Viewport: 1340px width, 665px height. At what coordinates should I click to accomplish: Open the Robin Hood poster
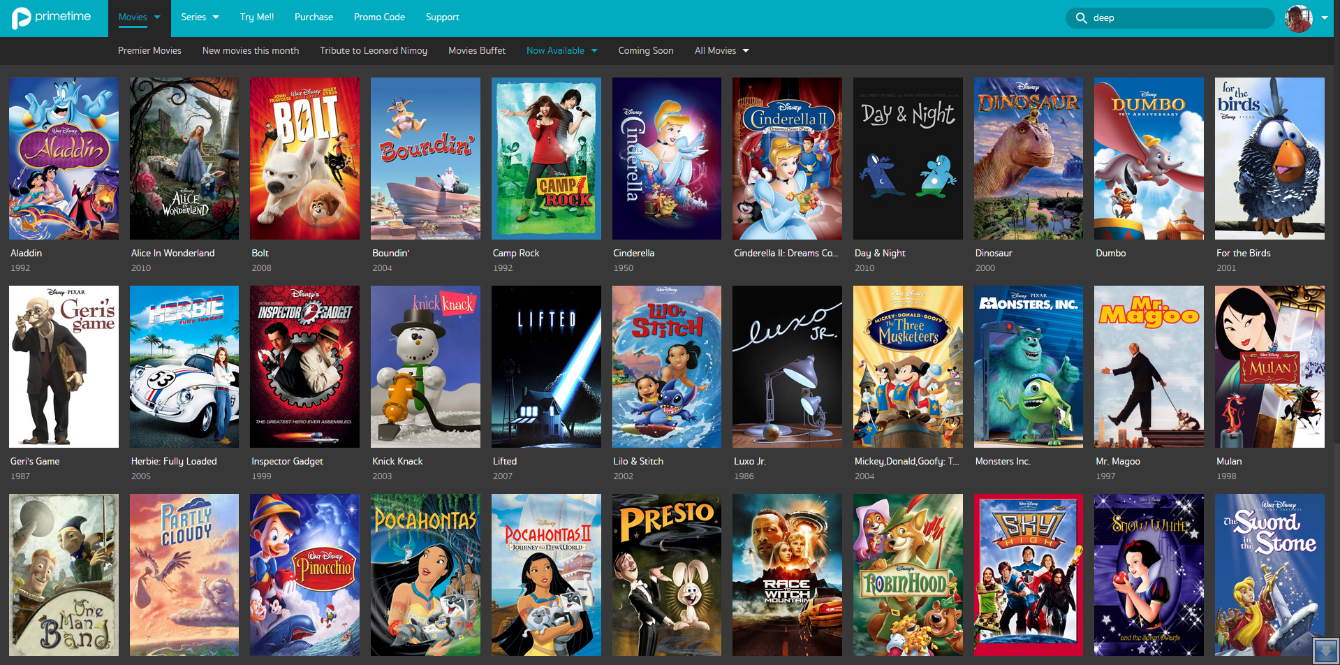click(908, 575)
